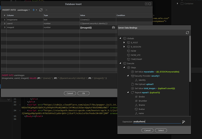Click the $index hash icon
The height and width of the screenshot is (139, 202).
coord(136,97)
